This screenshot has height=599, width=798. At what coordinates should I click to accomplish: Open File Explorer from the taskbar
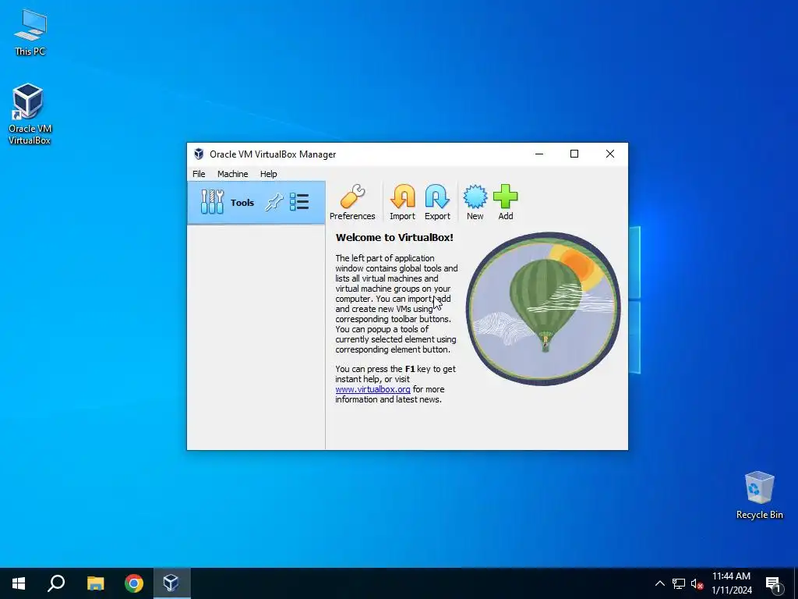tap(95, 583)
